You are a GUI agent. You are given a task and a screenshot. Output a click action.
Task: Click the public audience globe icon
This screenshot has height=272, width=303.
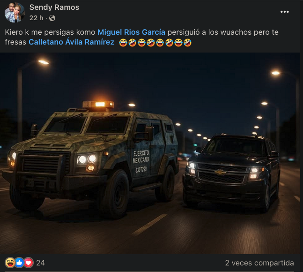pos(52,18)
